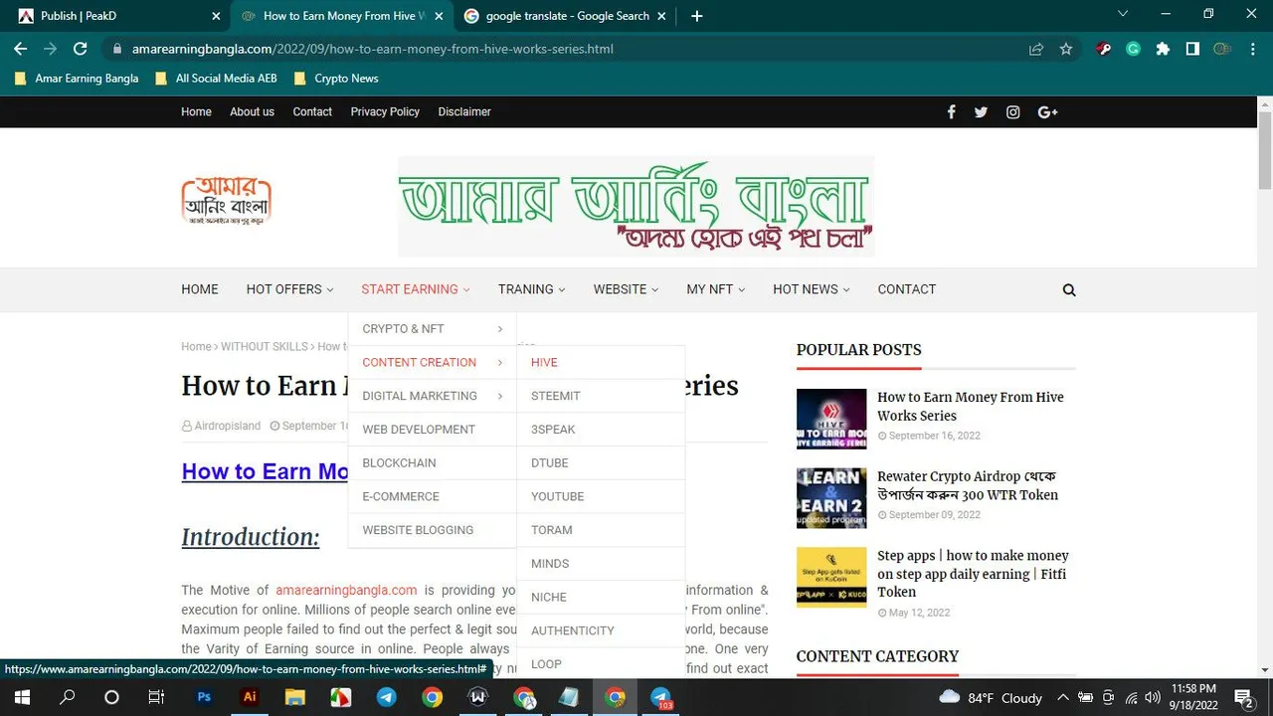Open the About us link in the top bar
1273x716 pixels.
click(252, 112)
